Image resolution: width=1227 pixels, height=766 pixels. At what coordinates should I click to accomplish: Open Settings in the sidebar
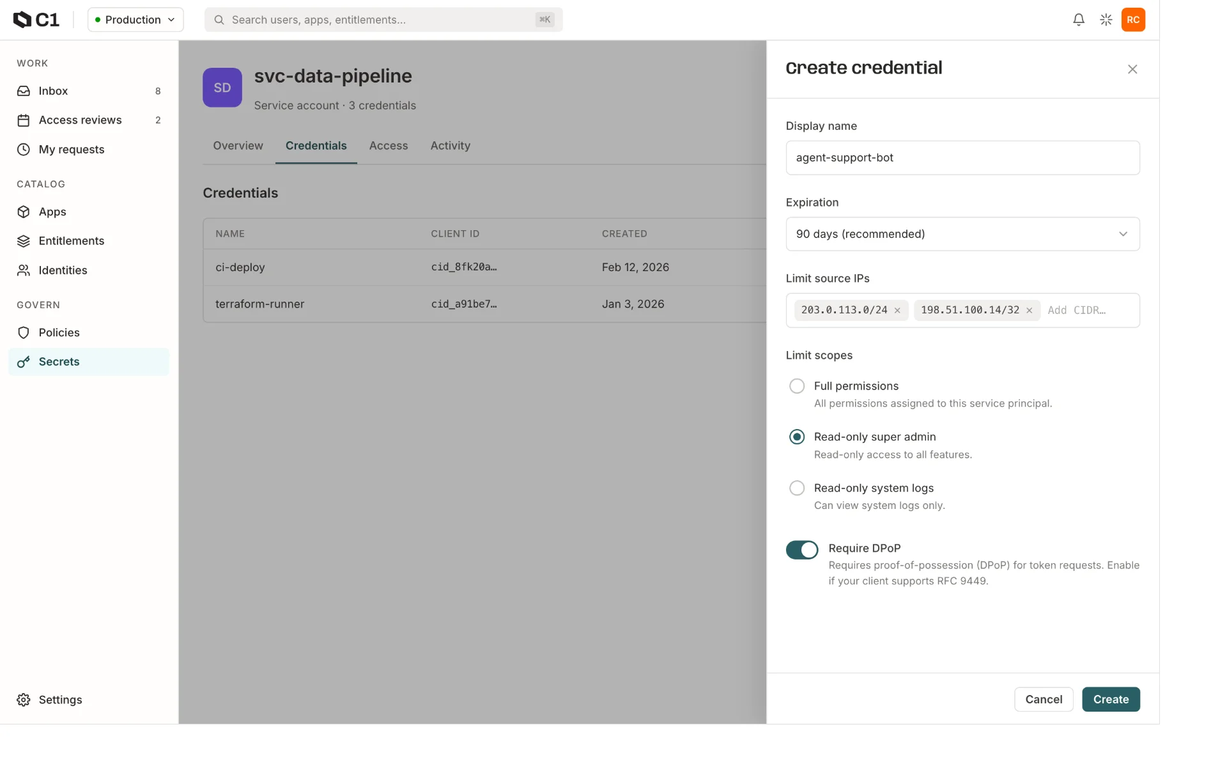(89, 700)
